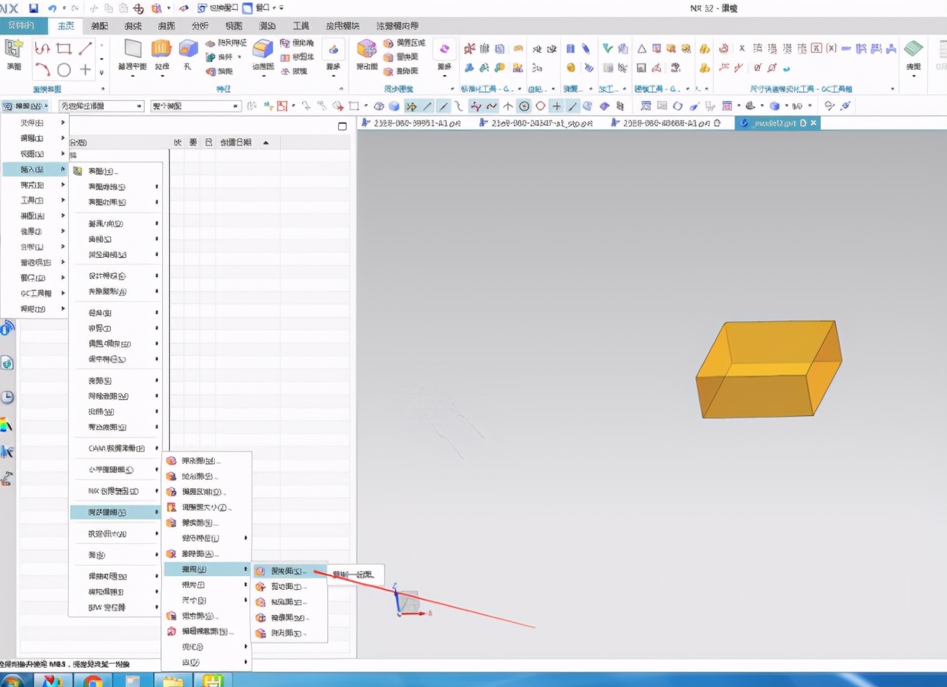Click the Shell feature icon
The image size is (947, 687).
click(x=210, y=71)
